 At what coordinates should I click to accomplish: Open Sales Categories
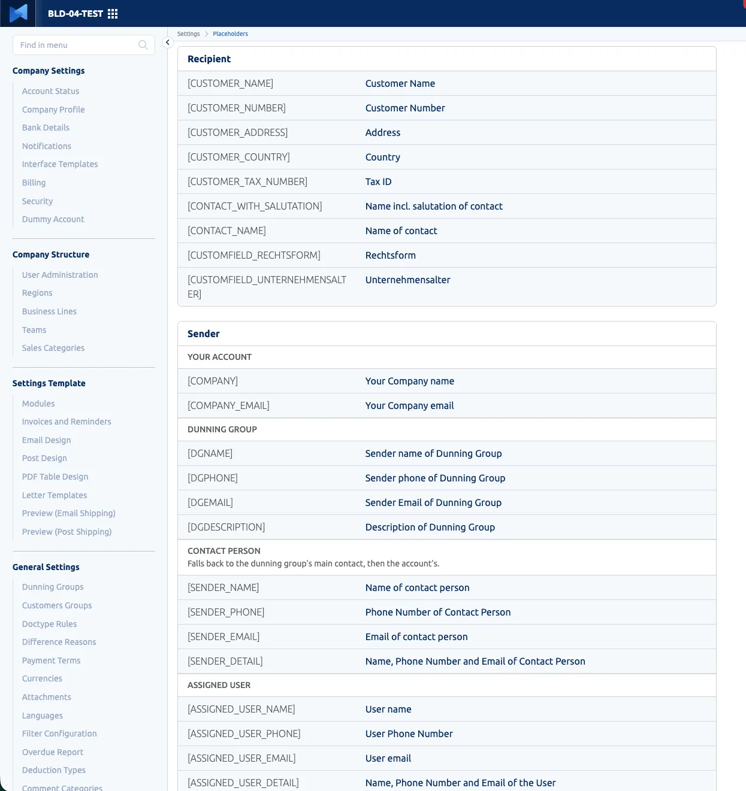(x=53, y=348)
